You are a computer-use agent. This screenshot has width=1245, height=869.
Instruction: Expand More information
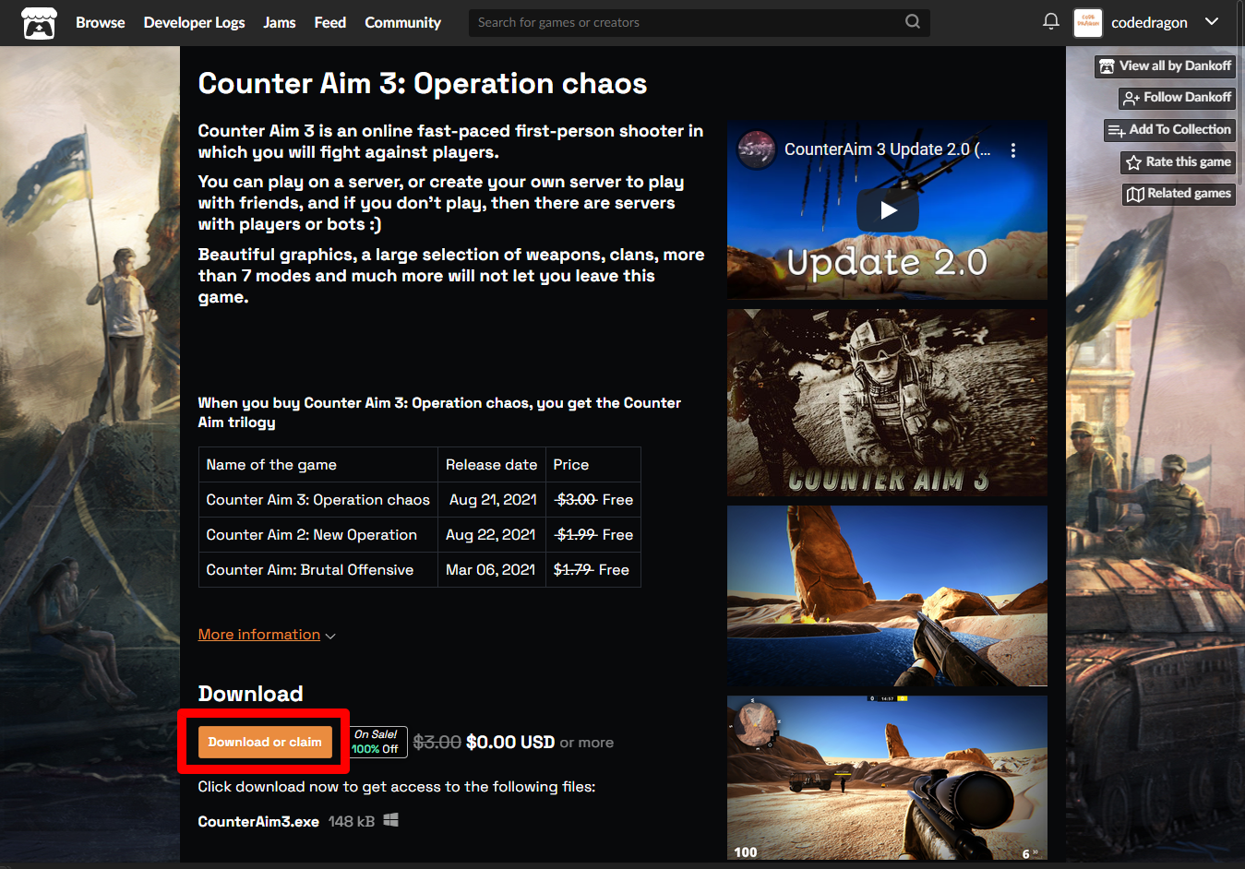267,635
